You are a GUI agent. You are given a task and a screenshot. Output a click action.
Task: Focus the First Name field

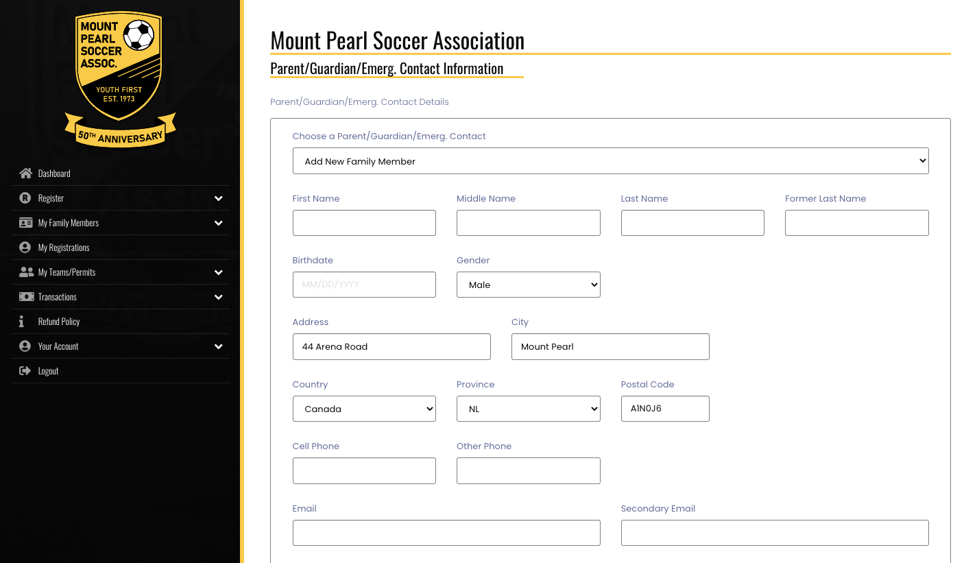pos(364,223)
